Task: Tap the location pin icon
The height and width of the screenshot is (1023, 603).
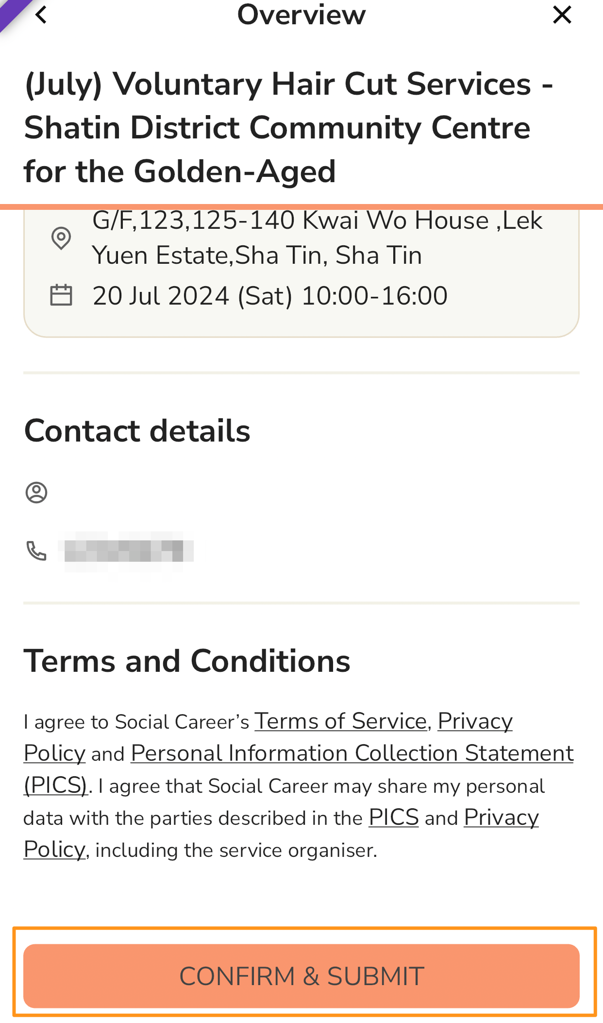Action: coord(61,238)
